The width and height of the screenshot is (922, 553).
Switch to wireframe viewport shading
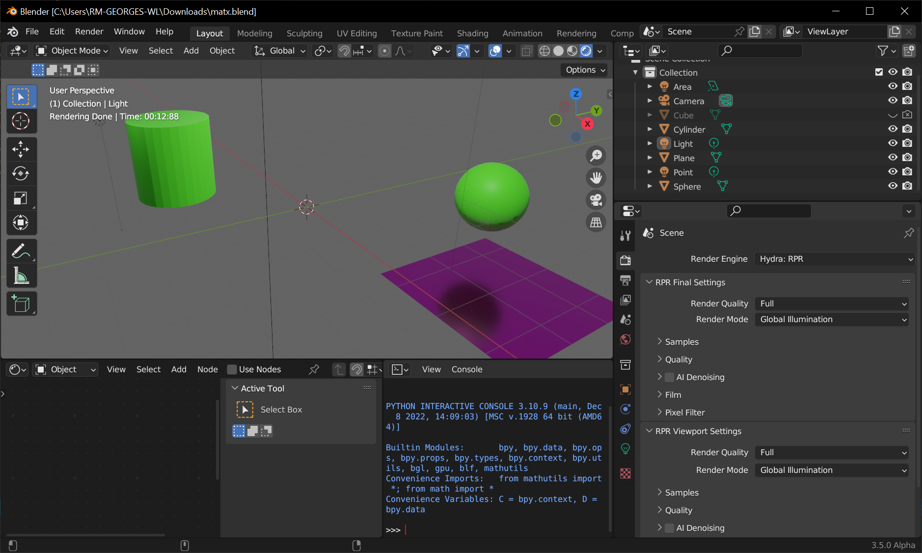click(x=544, y=51)
